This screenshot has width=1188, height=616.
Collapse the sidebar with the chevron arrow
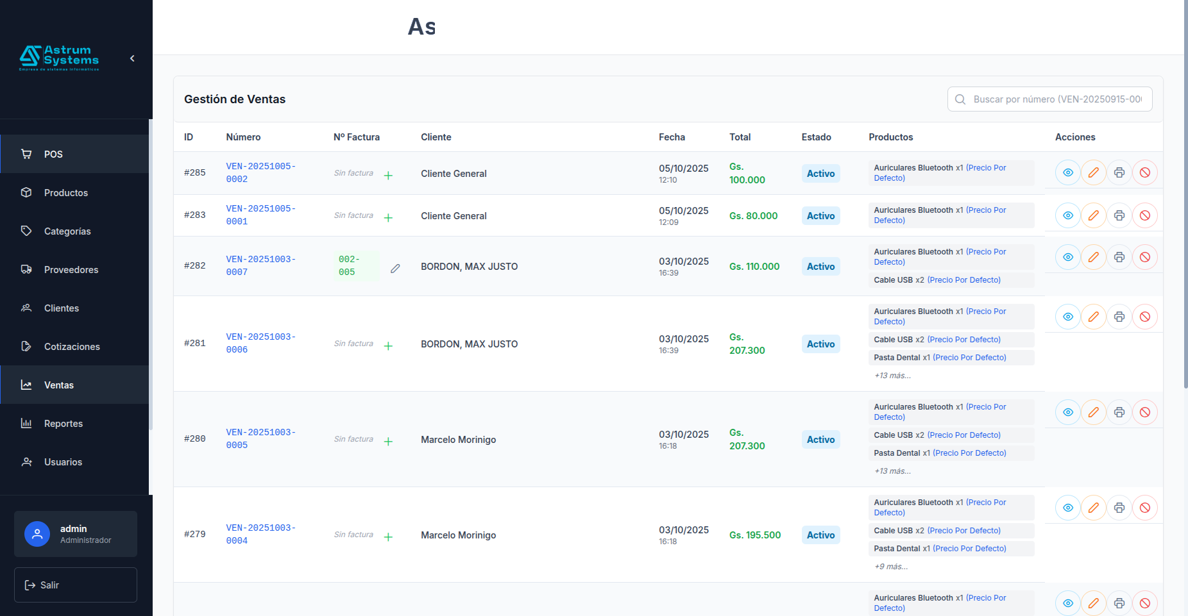[x=132, y=58]
